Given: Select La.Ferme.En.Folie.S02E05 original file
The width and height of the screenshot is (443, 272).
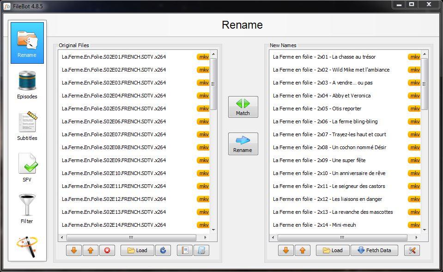Looking at the screenshot, I should (114, 109).
